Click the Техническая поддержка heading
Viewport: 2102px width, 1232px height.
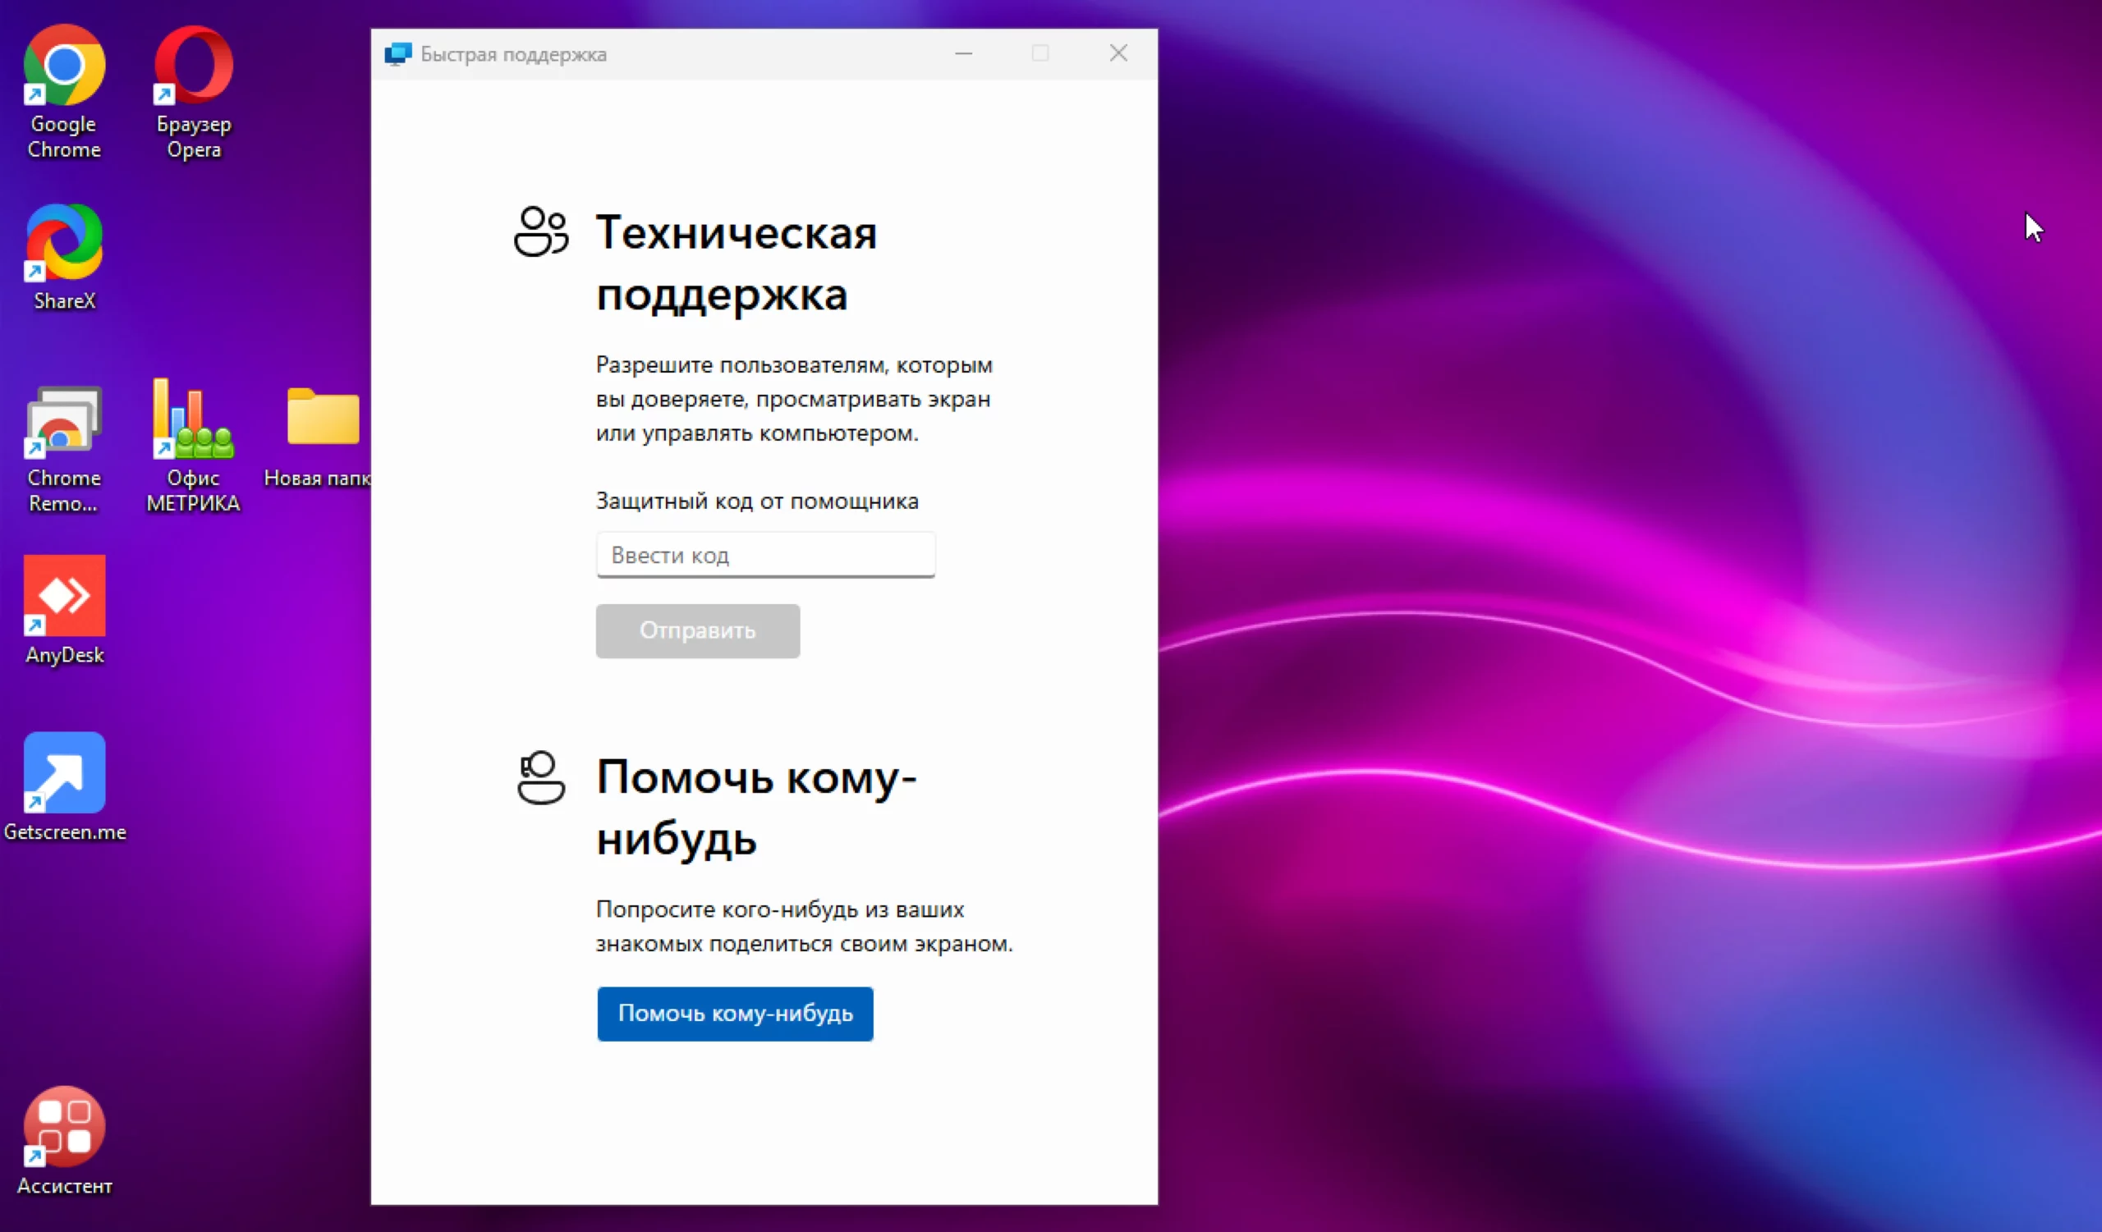point(736,263)
